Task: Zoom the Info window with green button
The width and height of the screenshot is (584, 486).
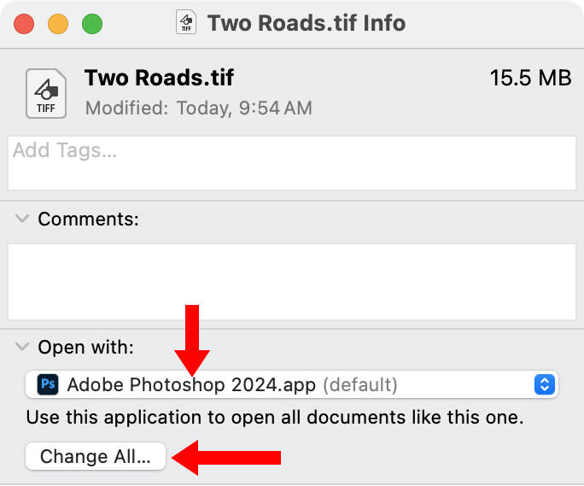Action: coord(92,23)
